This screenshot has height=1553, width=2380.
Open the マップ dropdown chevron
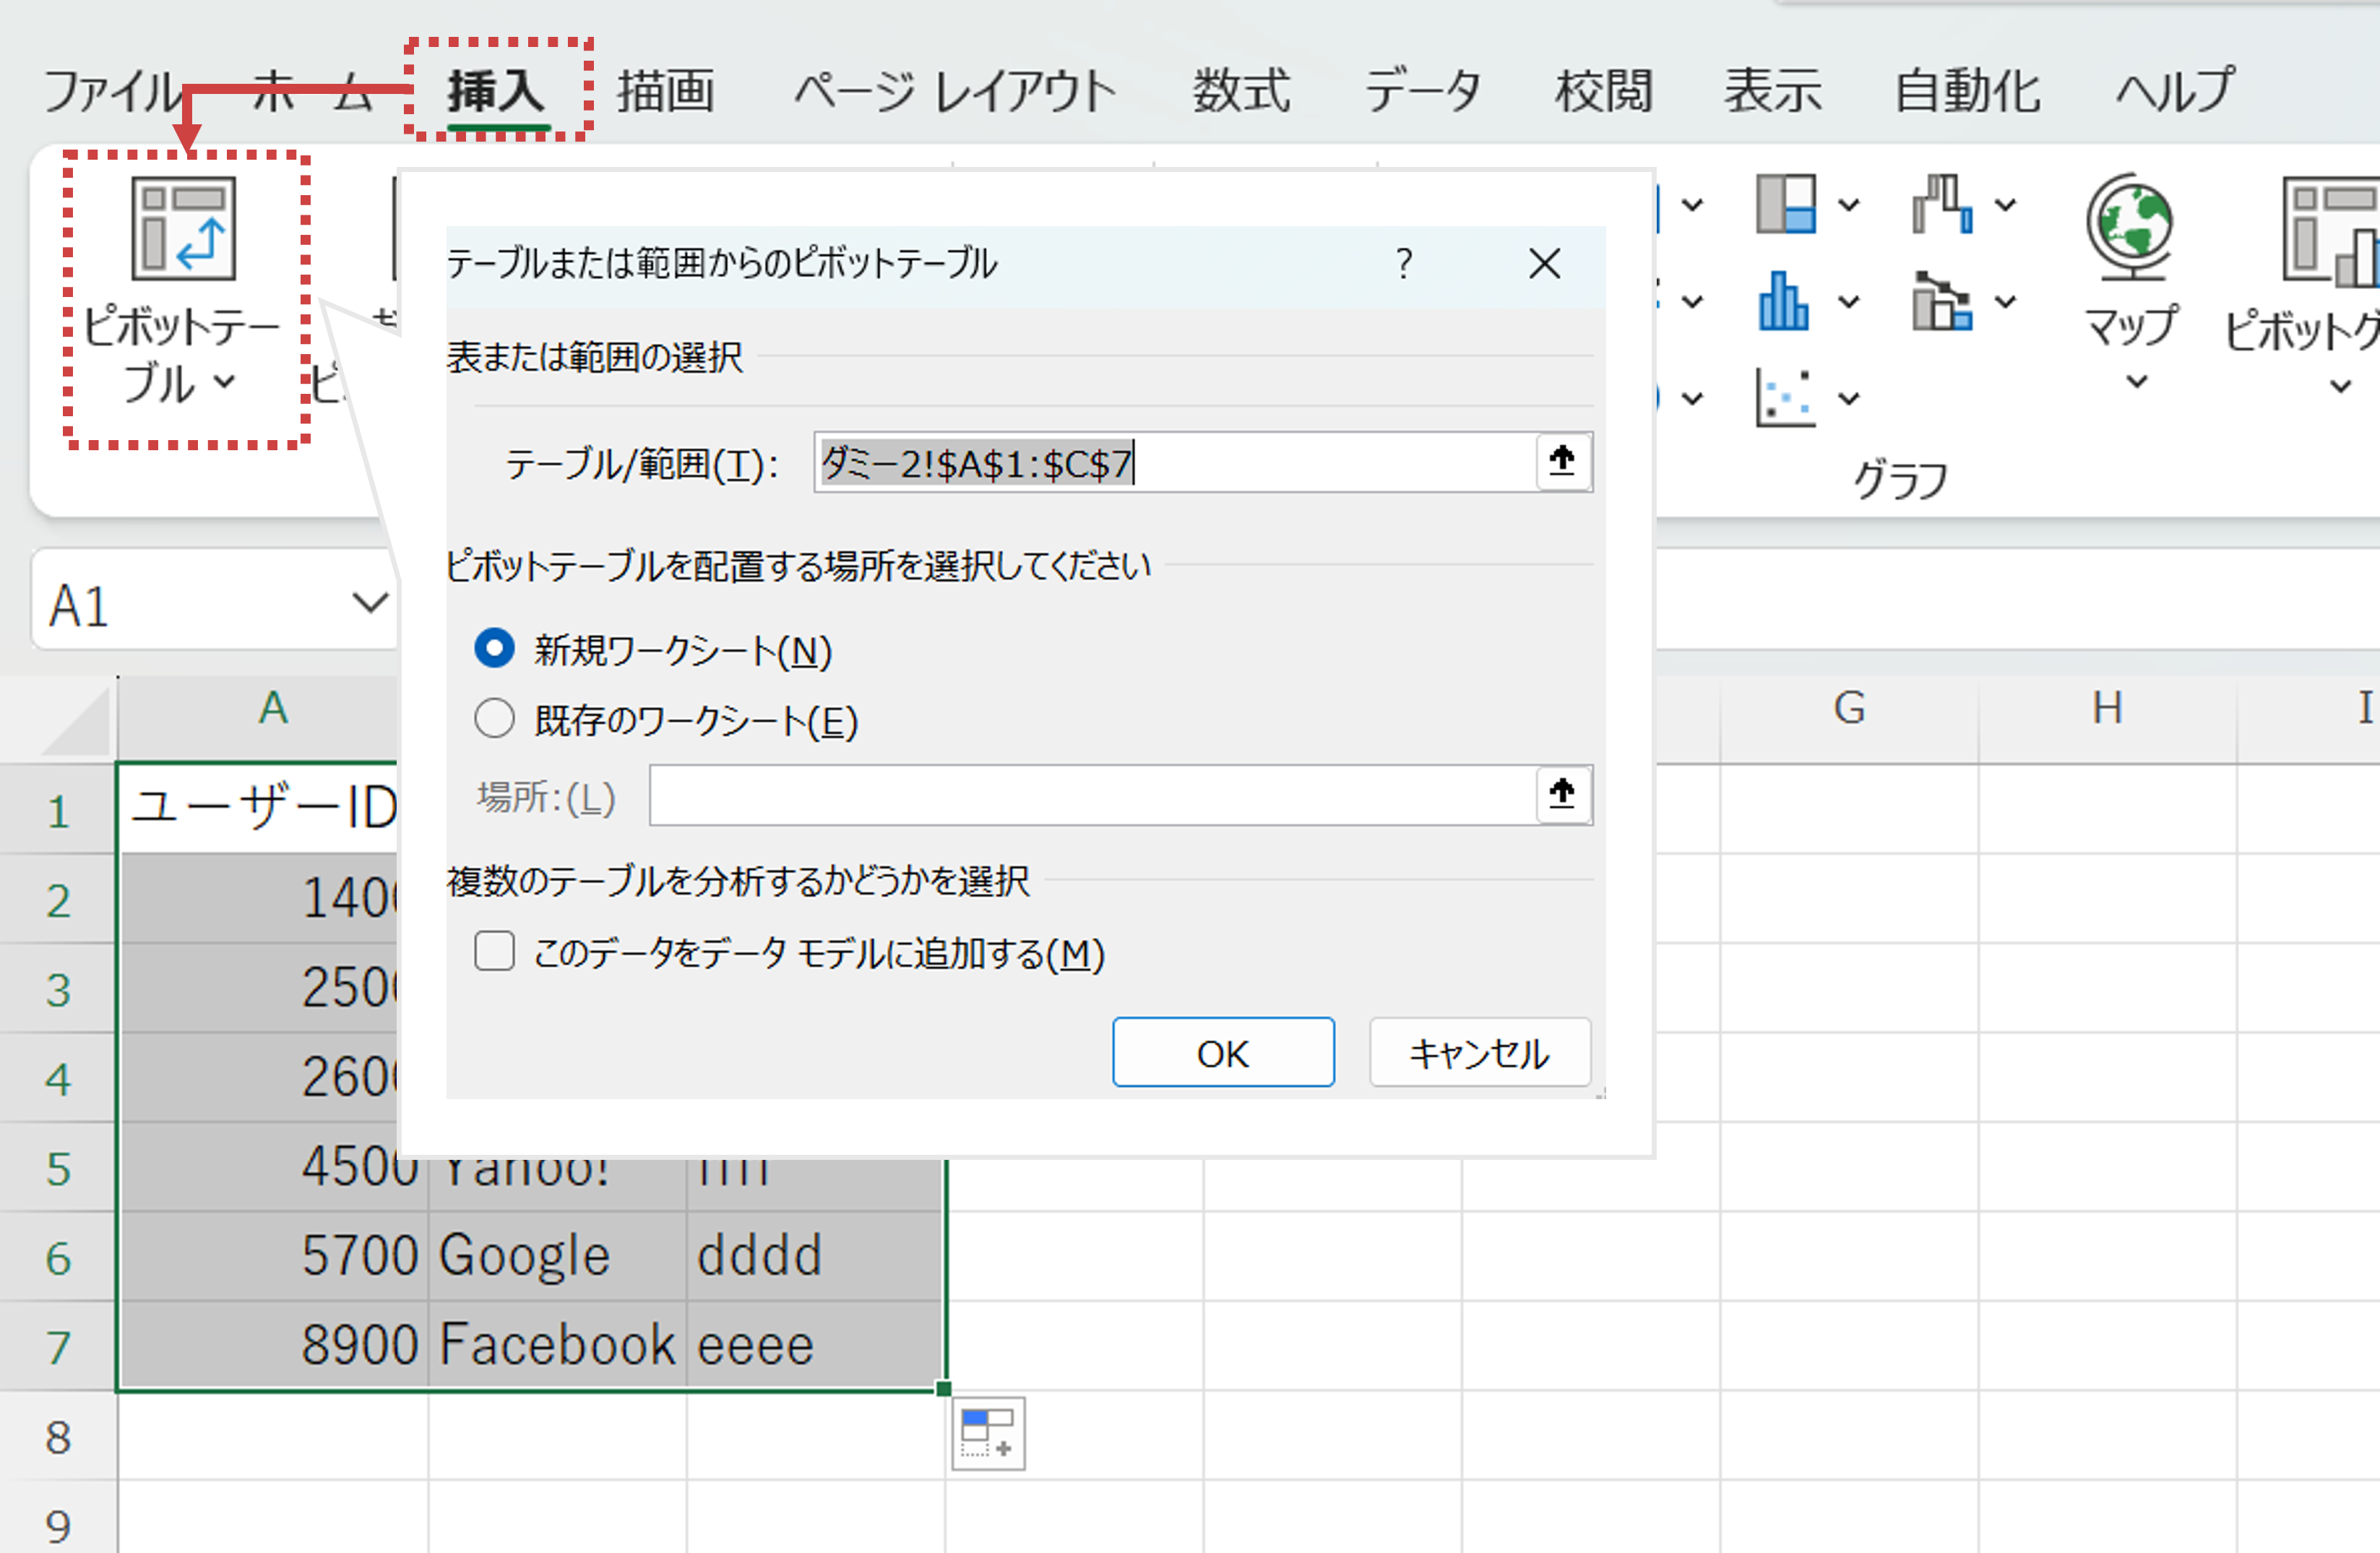2136,381
